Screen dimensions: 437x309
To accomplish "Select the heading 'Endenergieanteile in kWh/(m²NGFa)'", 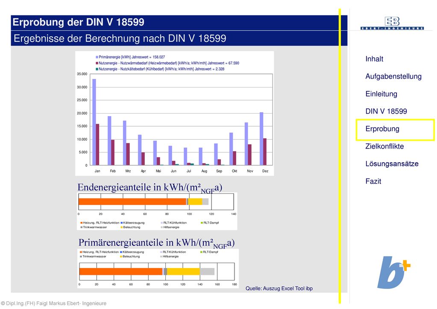I will tap(150, 188).
